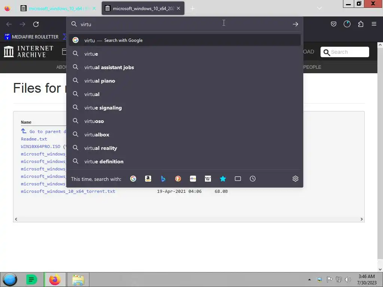
Task: Click into the address bar text 'virtu'
Action: (x=86, y=24)
